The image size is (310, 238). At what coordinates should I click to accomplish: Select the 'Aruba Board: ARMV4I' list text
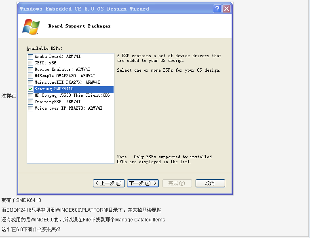click(x=57, y=56)
